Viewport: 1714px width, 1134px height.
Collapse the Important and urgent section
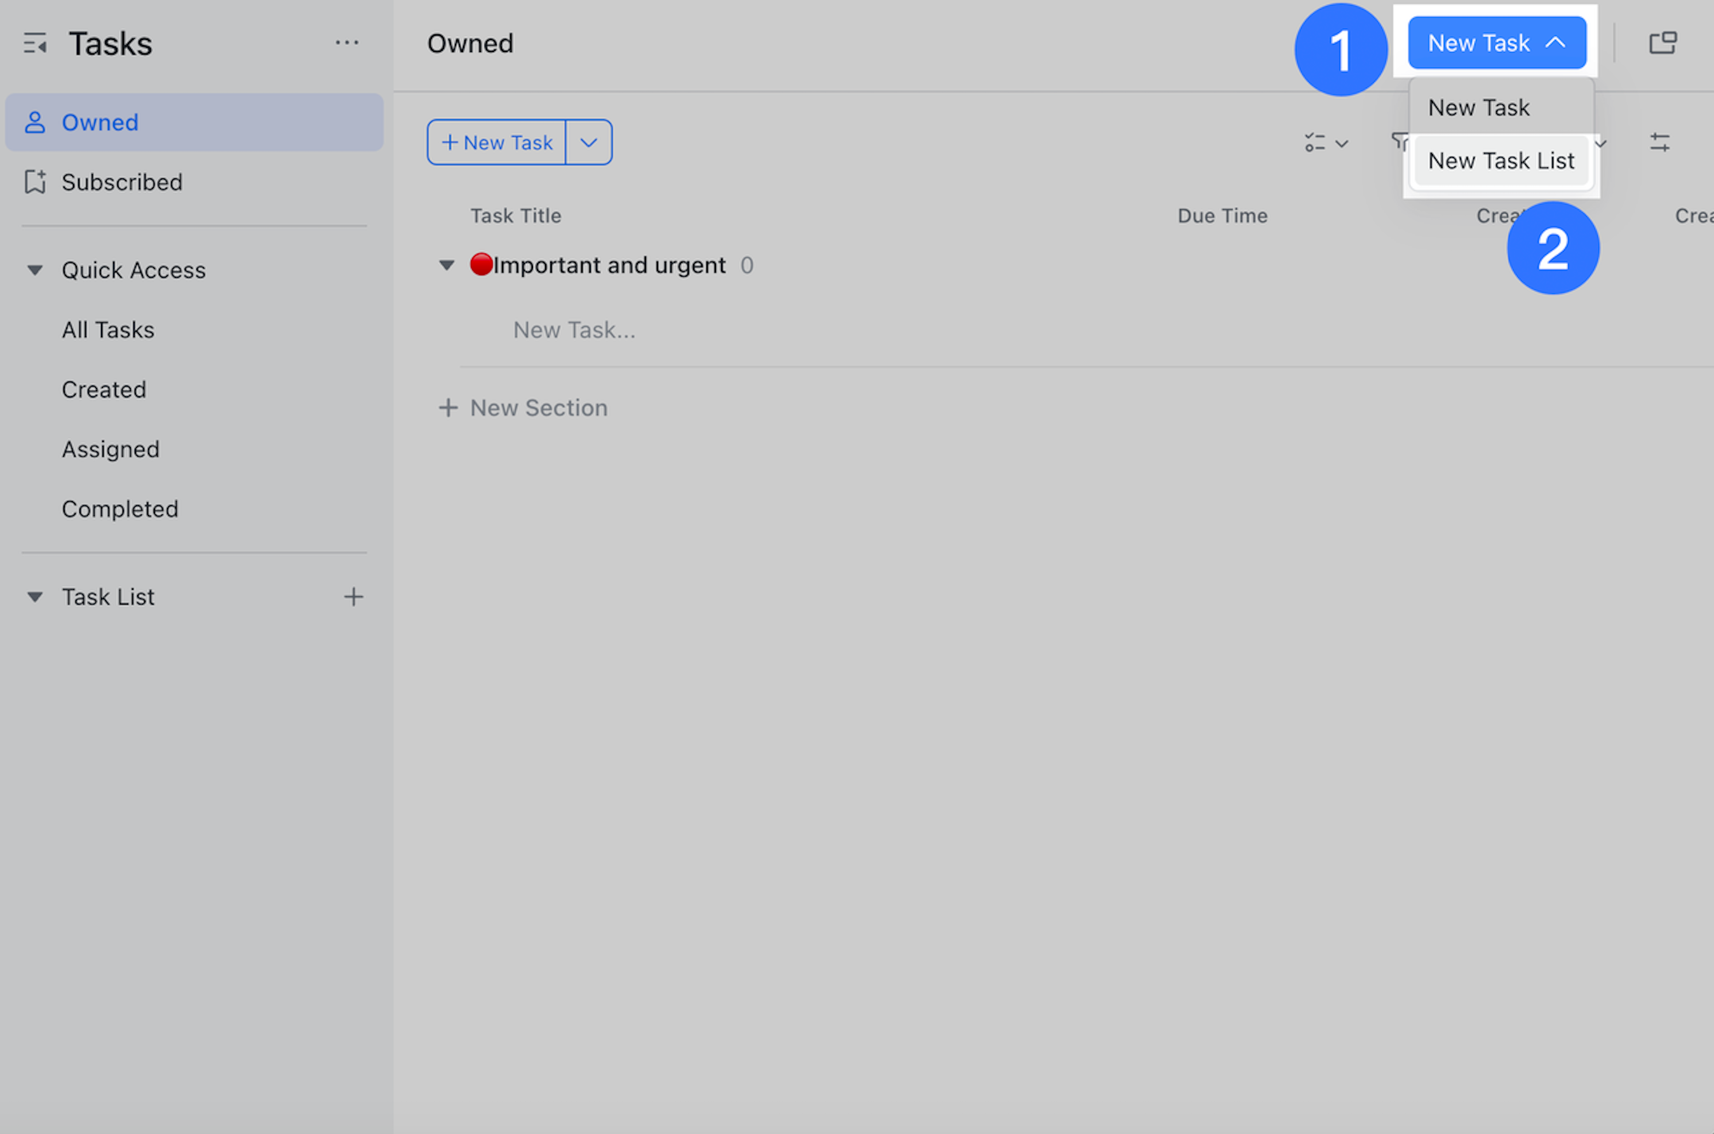point(446,265)
